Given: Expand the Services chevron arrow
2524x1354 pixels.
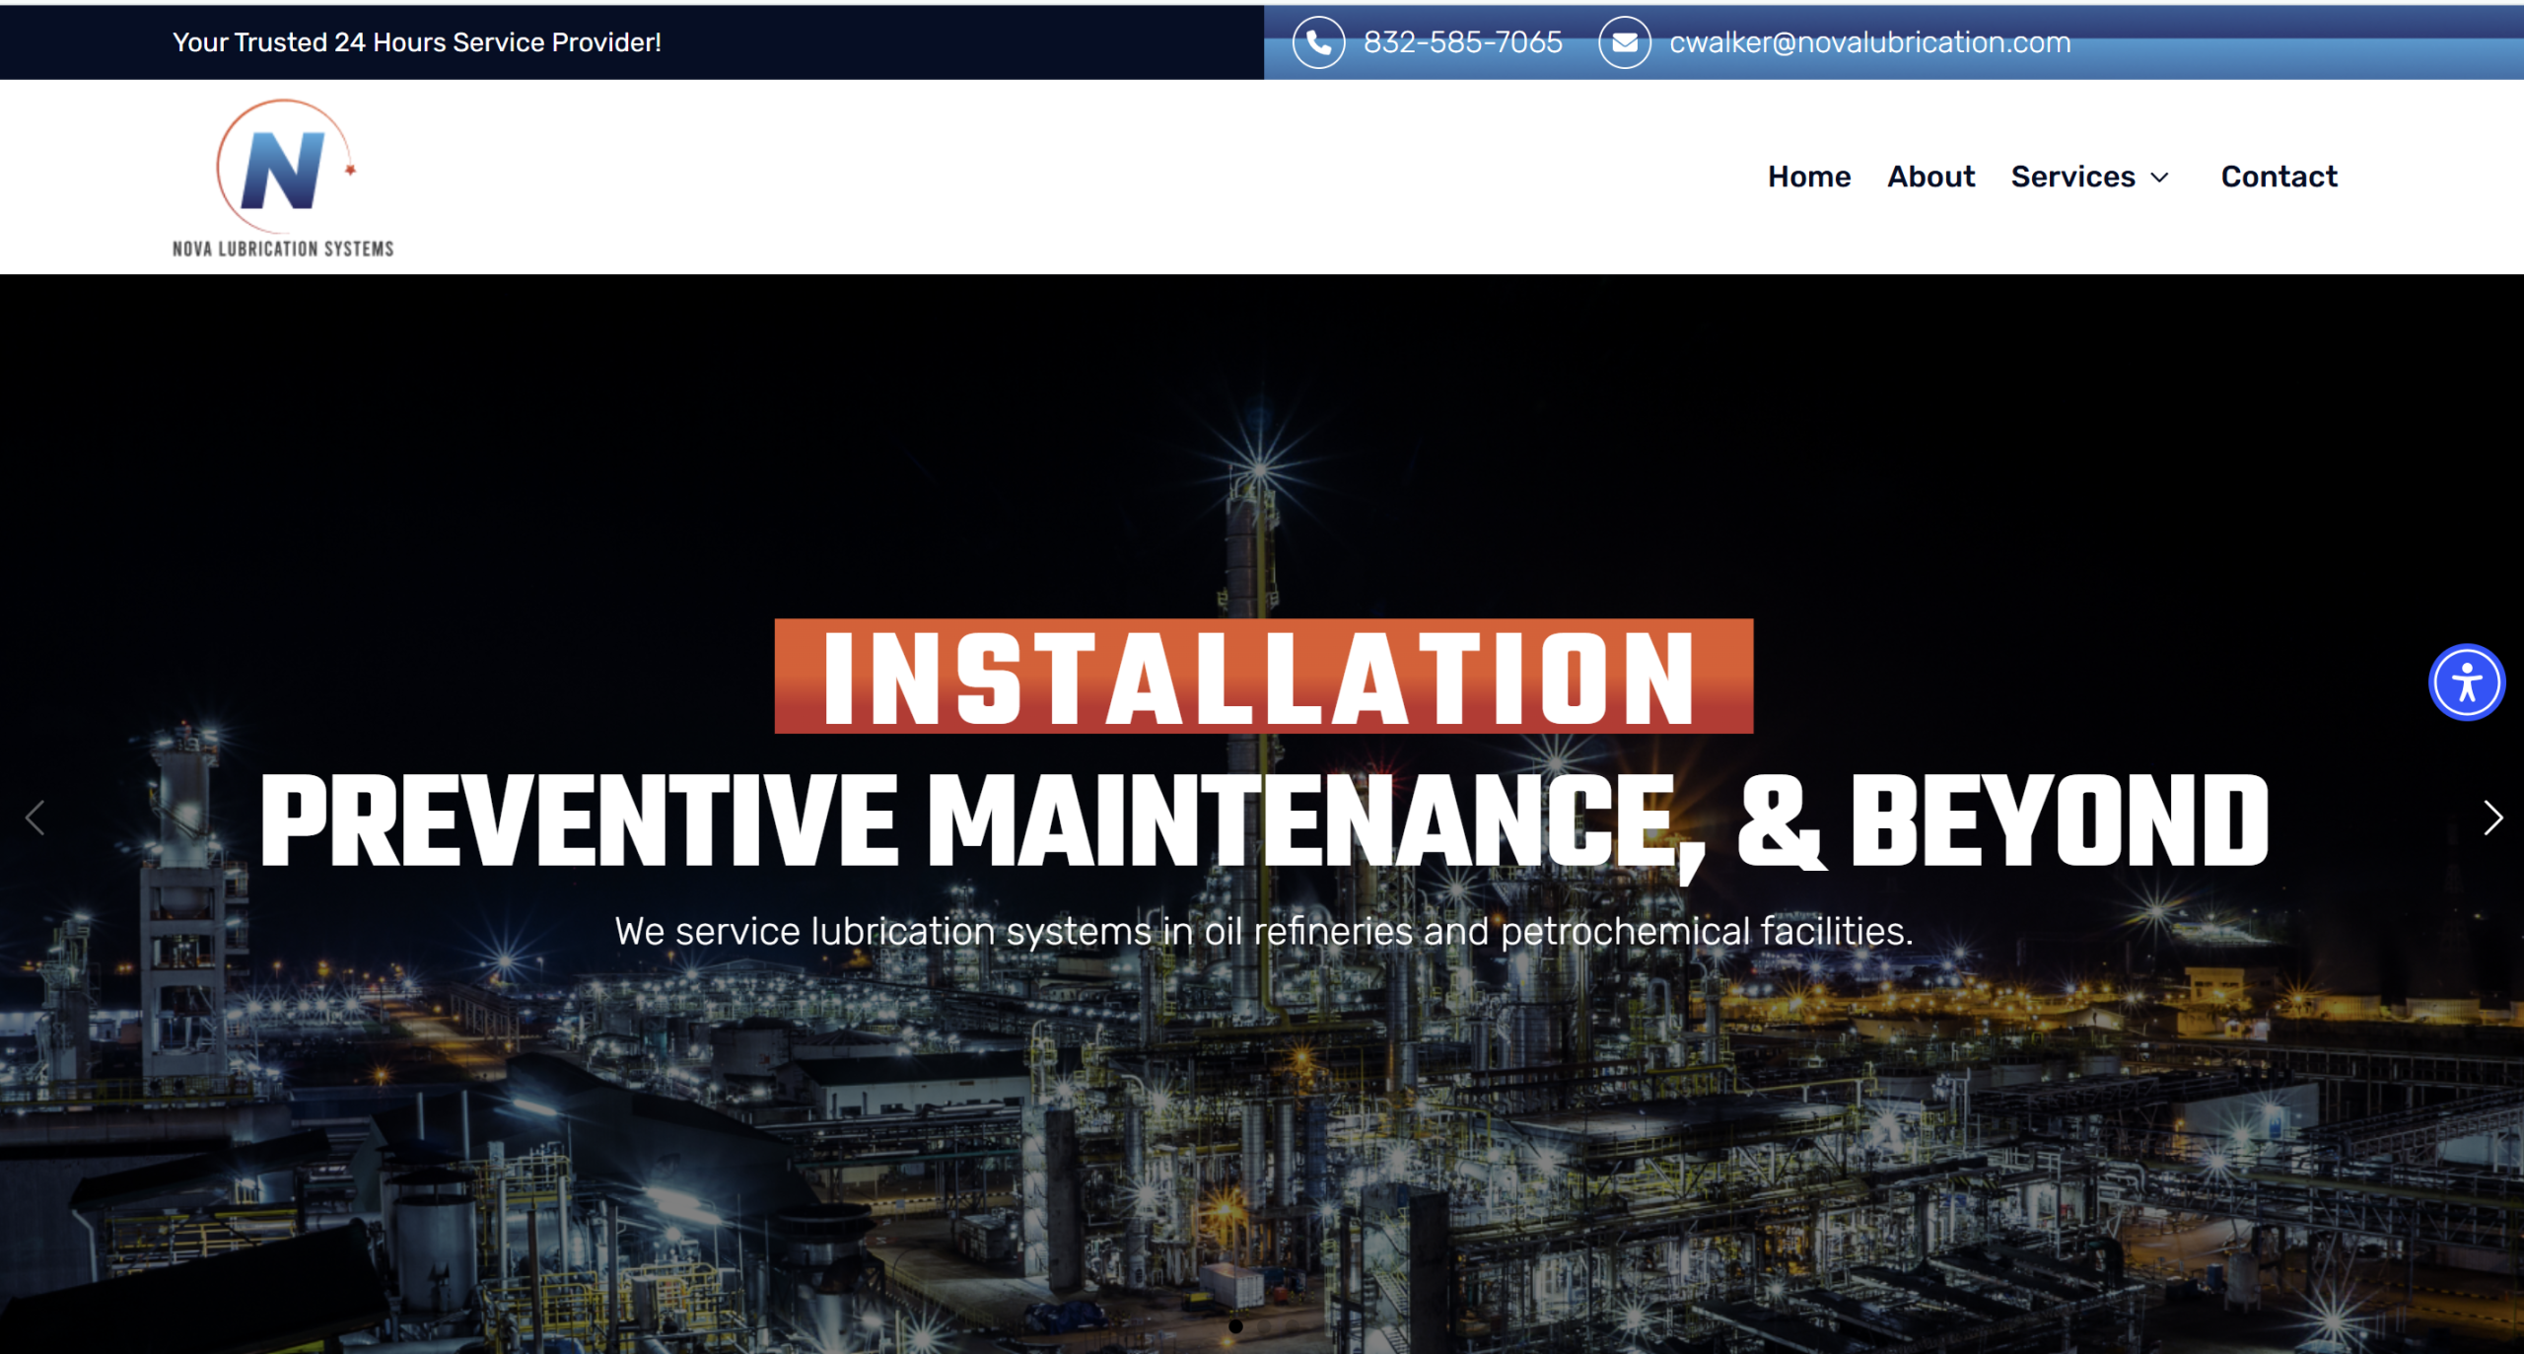Looking at the screenshot, I should [2160, 178].
